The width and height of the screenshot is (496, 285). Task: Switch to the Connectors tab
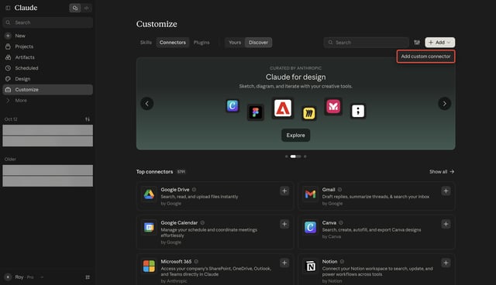(173, 43)
